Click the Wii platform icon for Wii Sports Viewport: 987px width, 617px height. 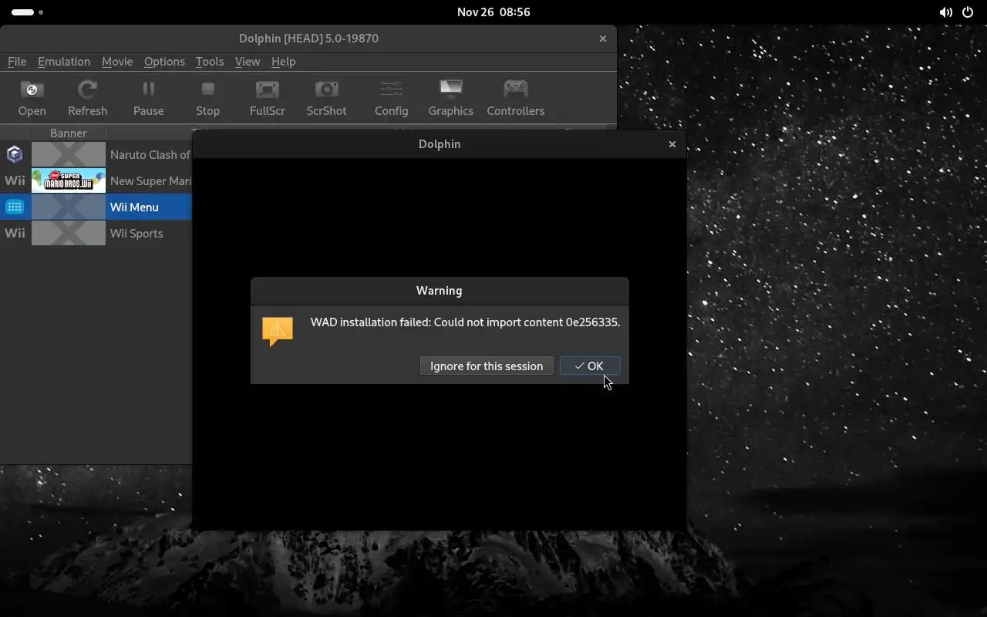coord(15,233)
